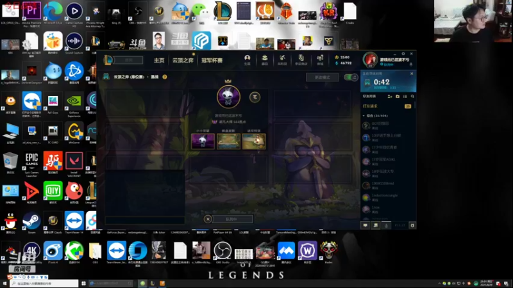Image resolution: width=513 pixels, height=288 pixels.
Task: Open the iQIYI desktop shortcut
Action: (53, 193)
